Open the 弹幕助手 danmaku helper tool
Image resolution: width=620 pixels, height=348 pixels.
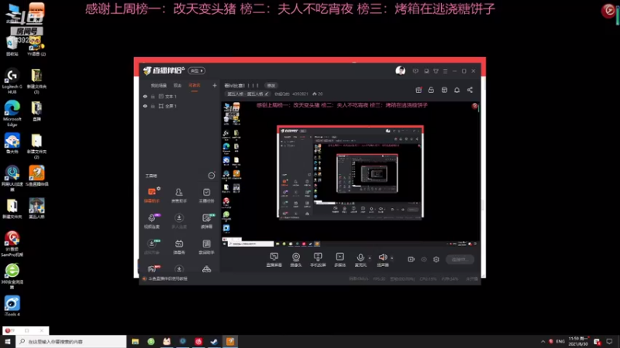[x=152, y=195]
